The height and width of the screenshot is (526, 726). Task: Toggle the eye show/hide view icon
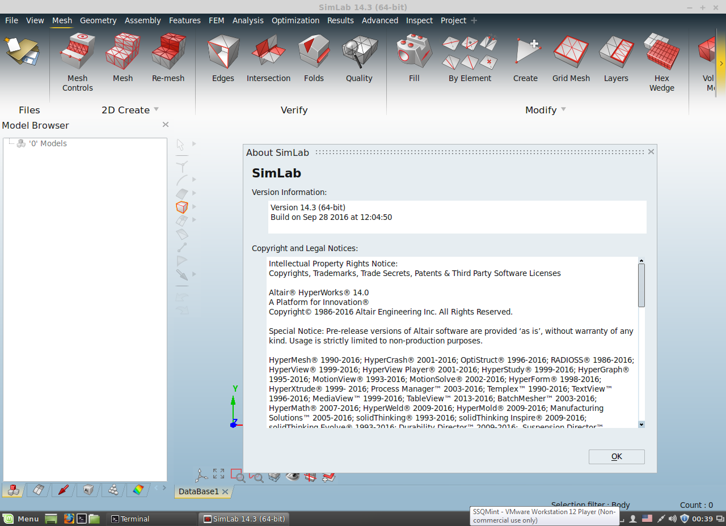[x=293, y=476]
